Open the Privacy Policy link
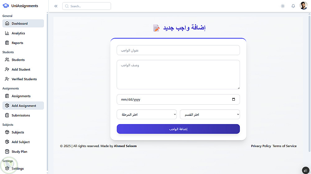 pyautogui.click(x=261, y=146)
